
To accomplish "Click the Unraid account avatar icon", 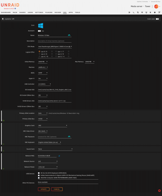I will point(156,6).
